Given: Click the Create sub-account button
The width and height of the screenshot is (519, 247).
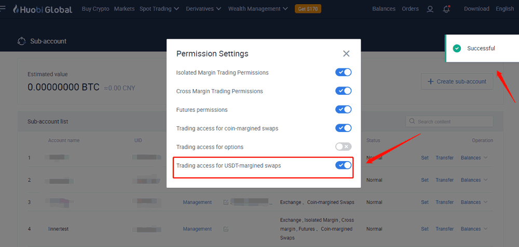Looking at the screenshot, I should 457,82.
